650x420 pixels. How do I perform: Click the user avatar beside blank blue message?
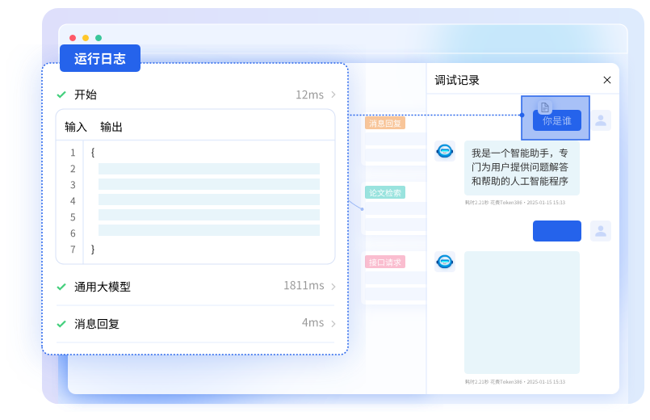pos(601,231)
